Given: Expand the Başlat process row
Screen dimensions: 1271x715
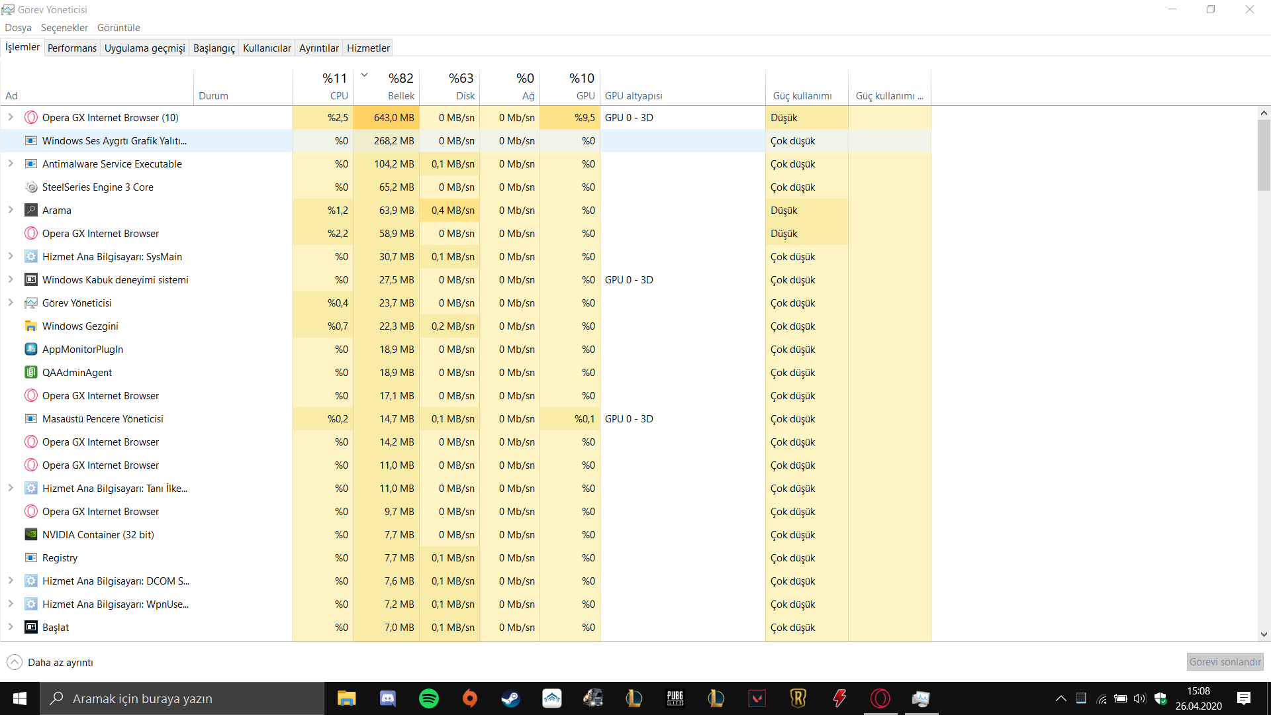Looking at the screenshot, I should click(11, 628).
